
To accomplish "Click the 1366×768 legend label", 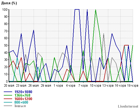I will click(x=22, y=95).
